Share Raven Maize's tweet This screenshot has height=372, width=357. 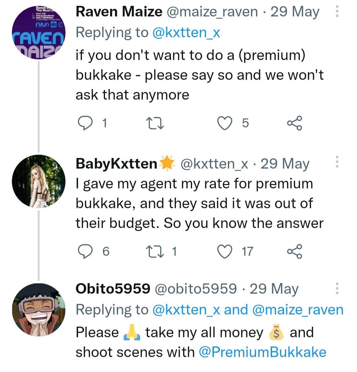coord(294,123)
